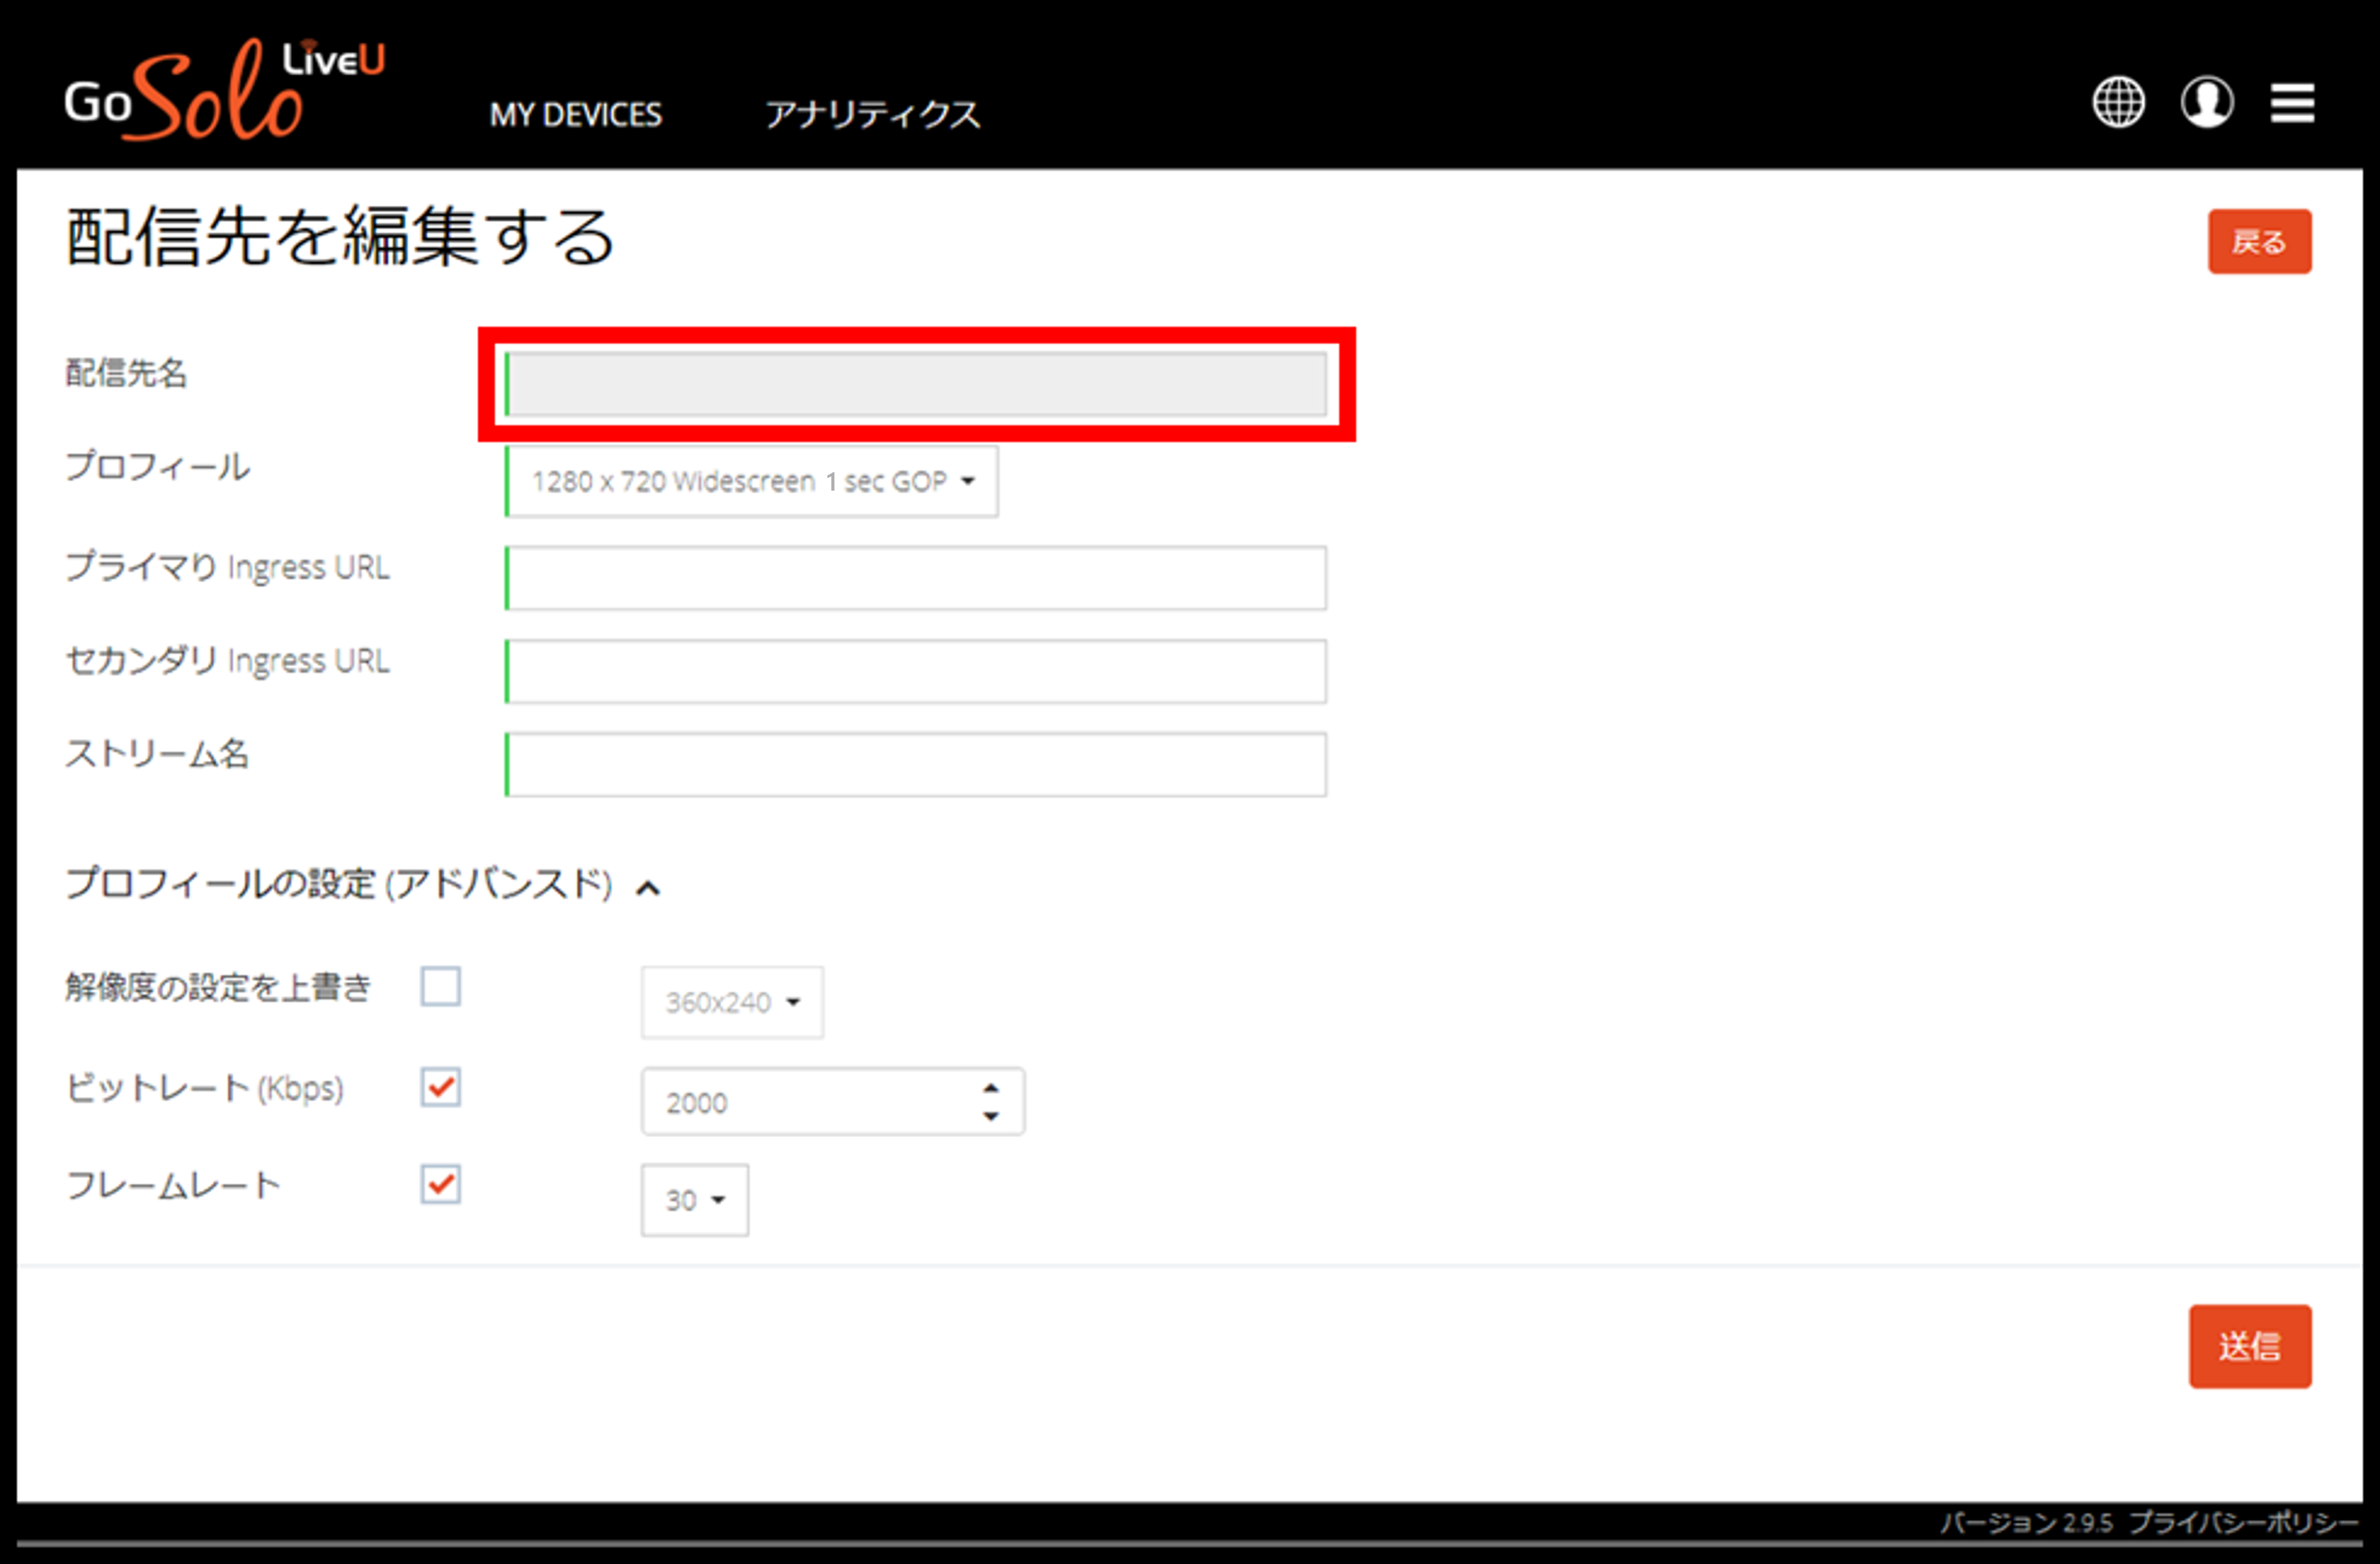Uncheck the ビットレート (Kbps) checkbox

(x=440, y=1087)
